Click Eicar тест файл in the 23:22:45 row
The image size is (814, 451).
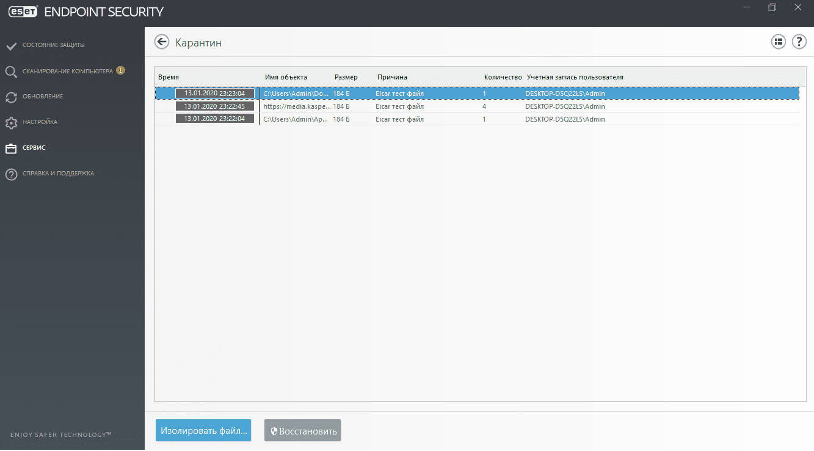(x=399, y=106)
